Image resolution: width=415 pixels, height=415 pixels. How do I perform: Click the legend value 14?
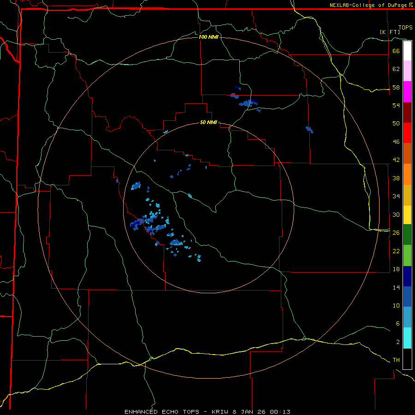click(x=396, y=287)
